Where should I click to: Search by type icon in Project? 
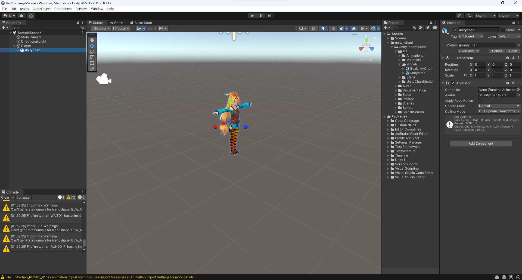(x=421, y=28)
